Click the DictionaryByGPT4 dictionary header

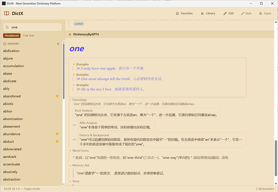click(x=170, y=34)
